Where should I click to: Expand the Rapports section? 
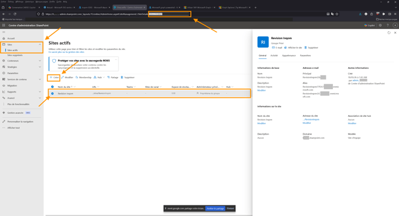tap(40, 92)
